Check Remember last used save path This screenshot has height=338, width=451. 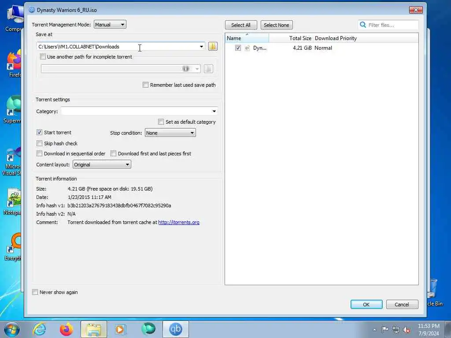click(145, 85)
